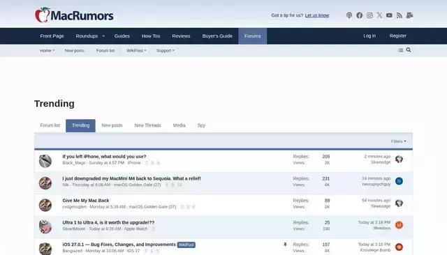
Task: Open the MacRumors Facebook page icon
Action: 359,15
